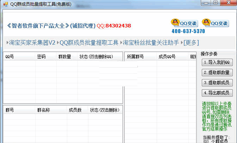This screenshot has height=143, width=237.
Task: Open the QQ群成员批量提取工具 link
Action: pyautogui.click(x=89, y=43)
